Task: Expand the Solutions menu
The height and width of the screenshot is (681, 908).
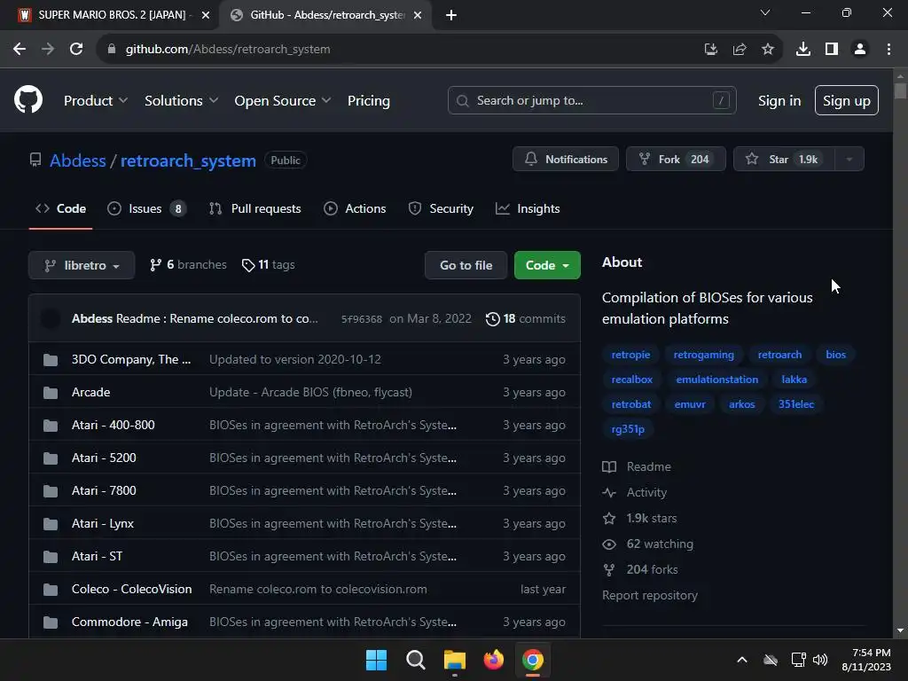Action: click(x=181, y=101)
